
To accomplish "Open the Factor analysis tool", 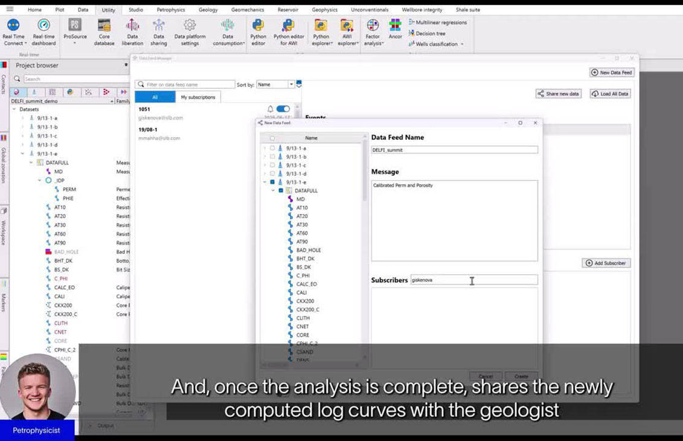I will 373,32.
